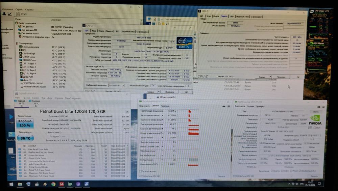Click AIDA64 user favorites toolbar icon
This screenshot has width=338, height=191.
4,14
